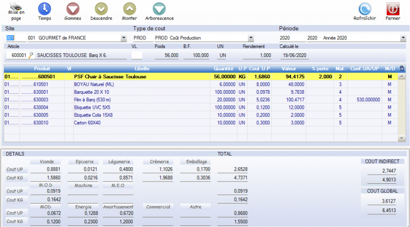Open the Arborescence tree view icon
The width and height of the screenshot is (410, 227).
[159, 9]
